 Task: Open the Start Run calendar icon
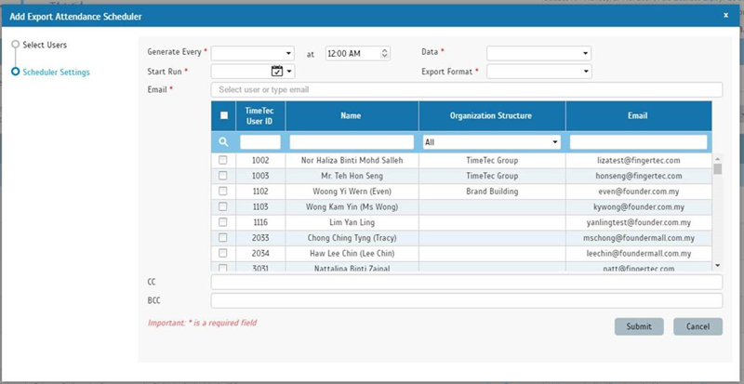coord(276,72)
